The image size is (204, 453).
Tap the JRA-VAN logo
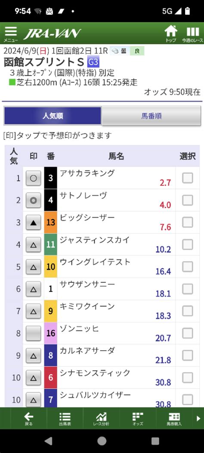(x=52, y=34)
